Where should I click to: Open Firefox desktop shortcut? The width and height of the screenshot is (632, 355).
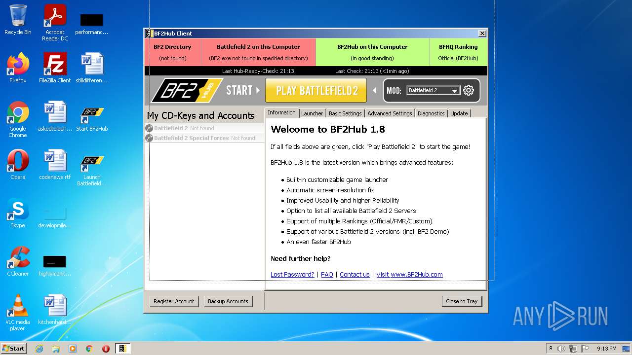coord(18,68)
